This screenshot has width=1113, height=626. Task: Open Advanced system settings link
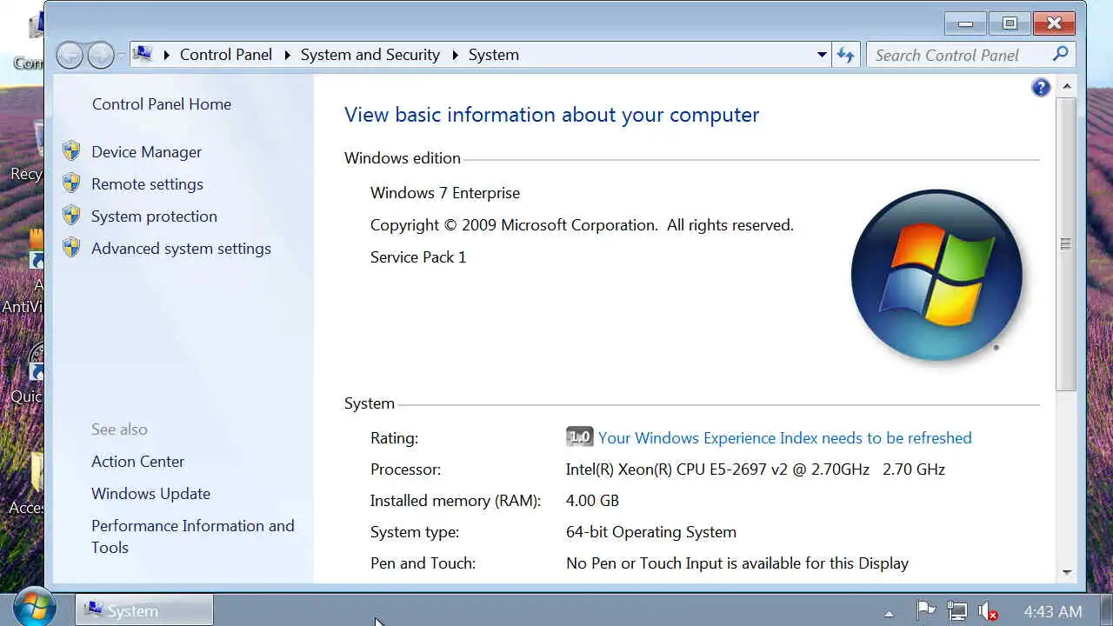(181, 248)
